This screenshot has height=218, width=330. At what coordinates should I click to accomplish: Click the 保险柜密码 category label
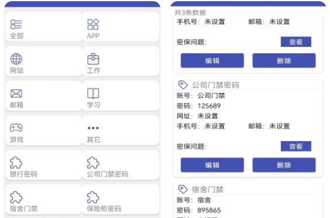coord(104,209)
